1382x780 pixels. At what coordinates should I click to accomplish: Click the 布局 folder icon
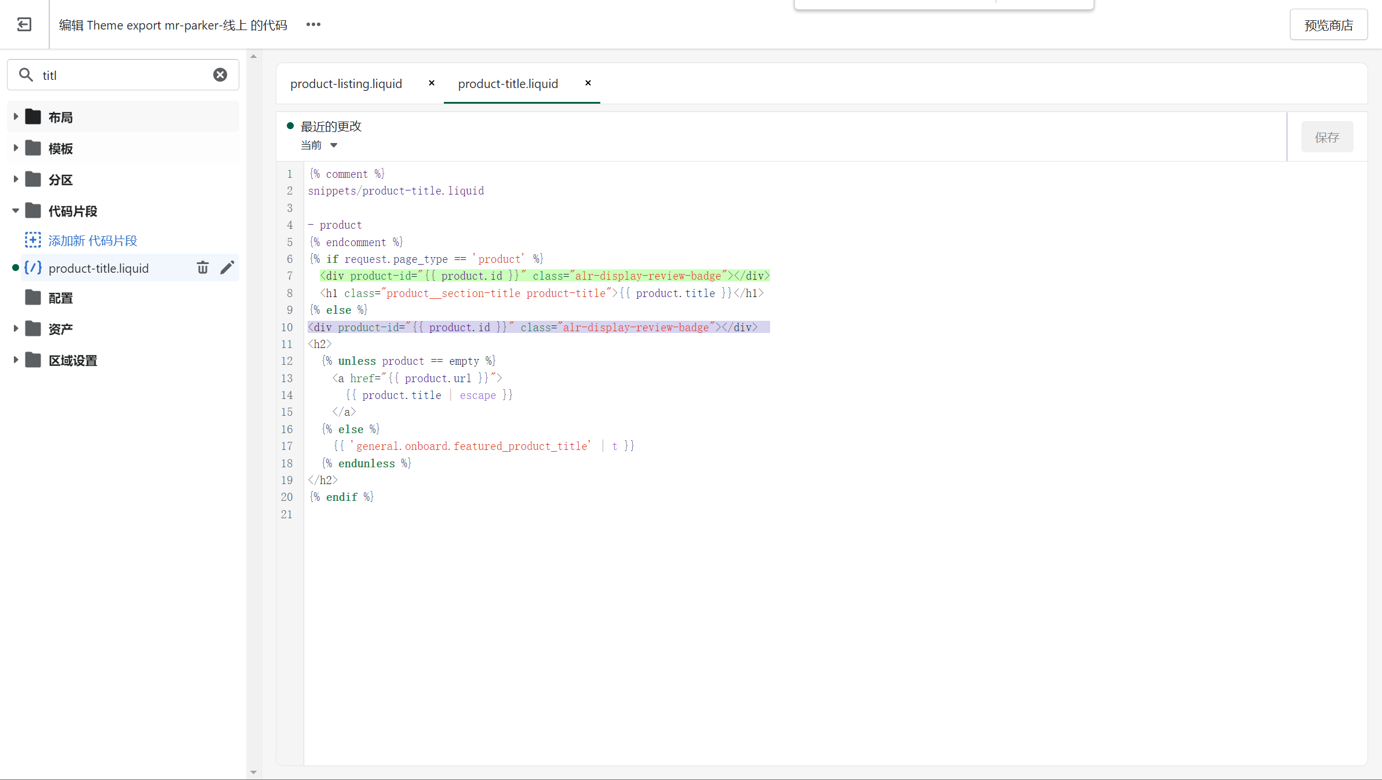tap(33, 117)
